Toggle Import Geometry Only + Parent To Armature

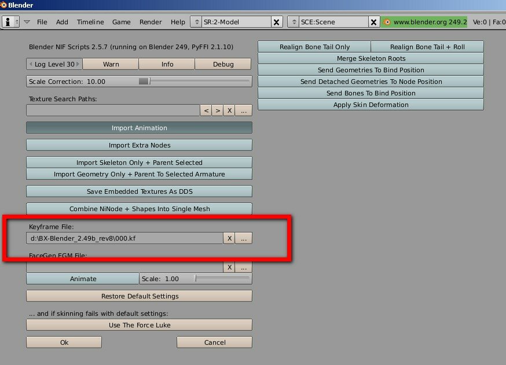(x=139, y=174)
